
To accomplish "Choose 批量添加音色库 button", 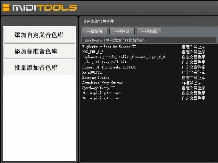I will (39, 68).
